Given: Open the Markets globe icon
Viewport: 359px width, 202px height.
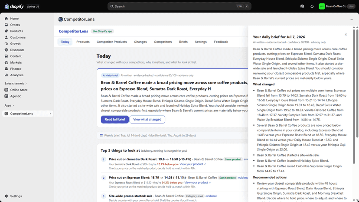Looking at the screenshot, I should click(x=6, y=62).
